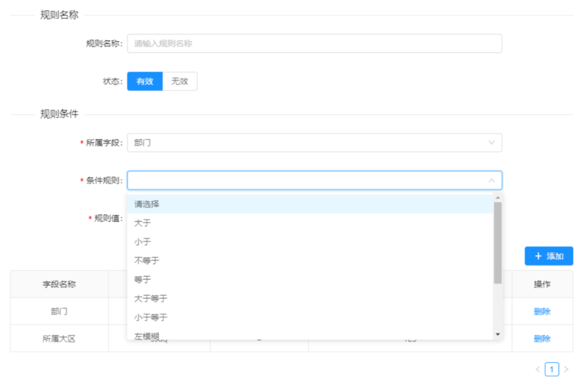Set status to 无效
The width and height of the screenshot is (586, 381).
tap(179, 81)
